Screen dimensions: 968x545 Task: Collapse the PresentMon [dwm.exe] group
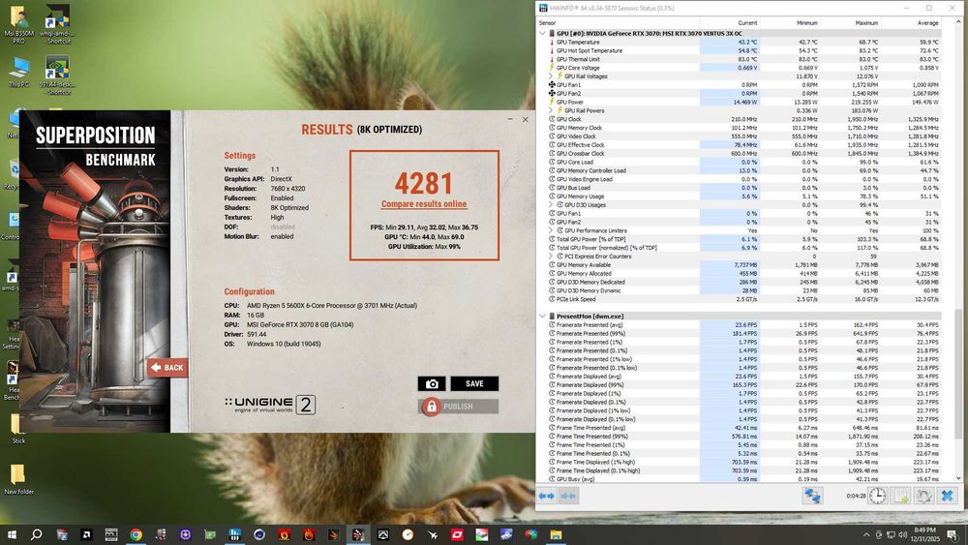(x=543, y=316)
